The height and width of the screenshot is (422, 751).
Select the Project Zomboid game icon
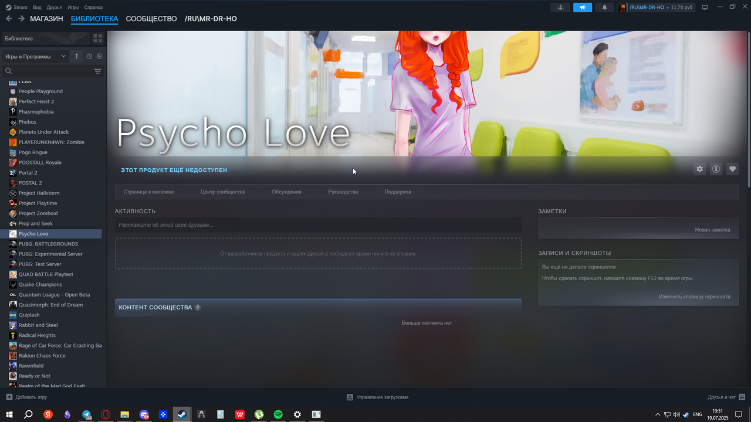click(x=13, y=213)
